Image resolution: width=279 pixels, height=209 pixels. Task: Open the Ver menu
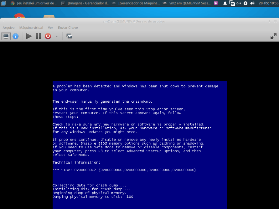[51, 28]
